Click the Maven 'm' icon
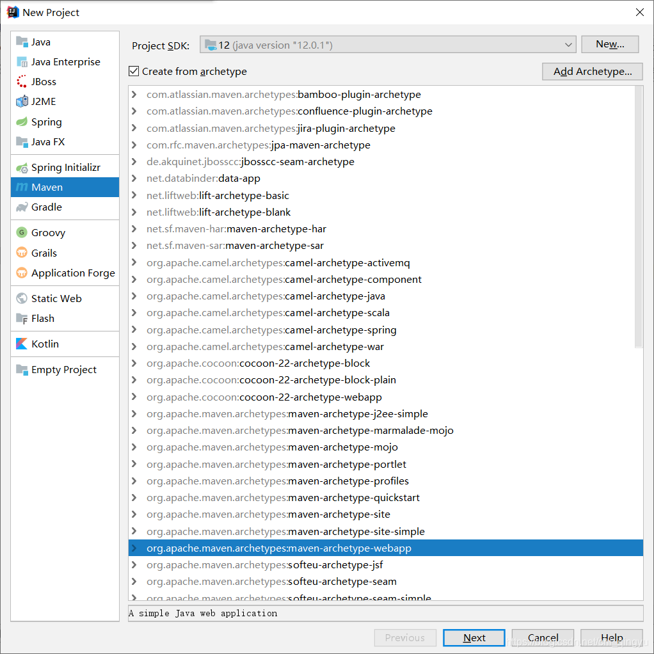654x654 pixels. pos(22,187)
